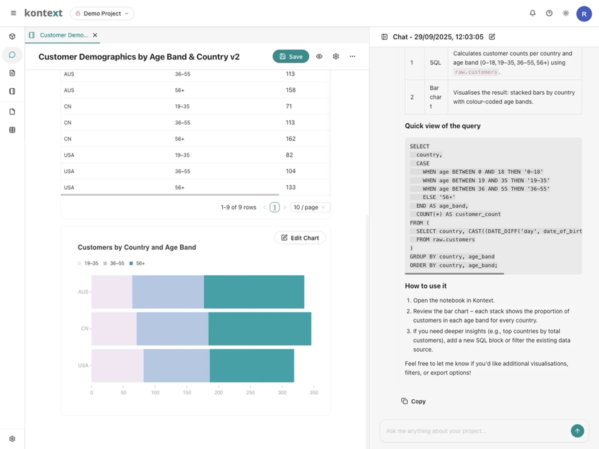
Task: Click the notification bell
Action: 532,13
